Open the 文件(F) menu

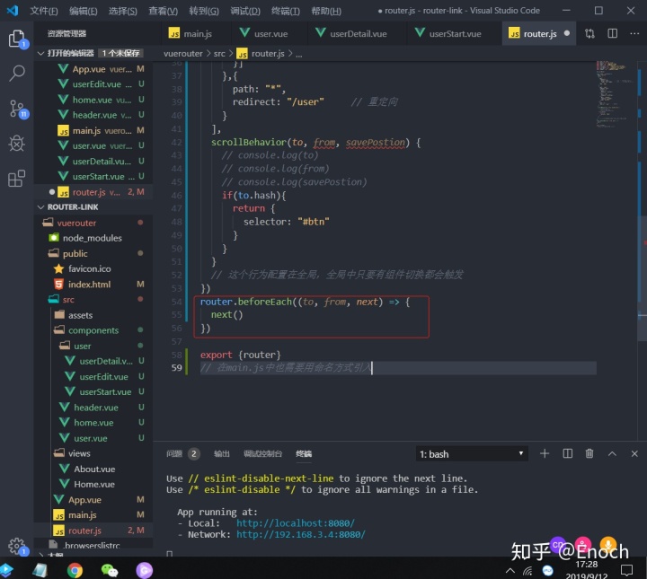pos(44,11)
